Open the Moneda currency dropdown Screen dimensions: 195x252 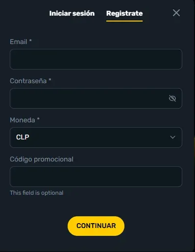tap(96, 137)
